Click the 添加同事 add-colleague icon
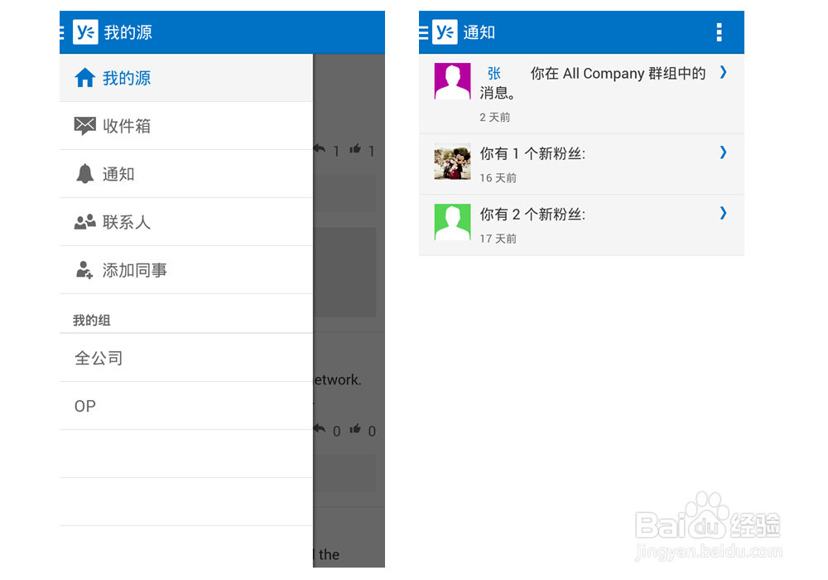828x580 pixels. [83, 269]
